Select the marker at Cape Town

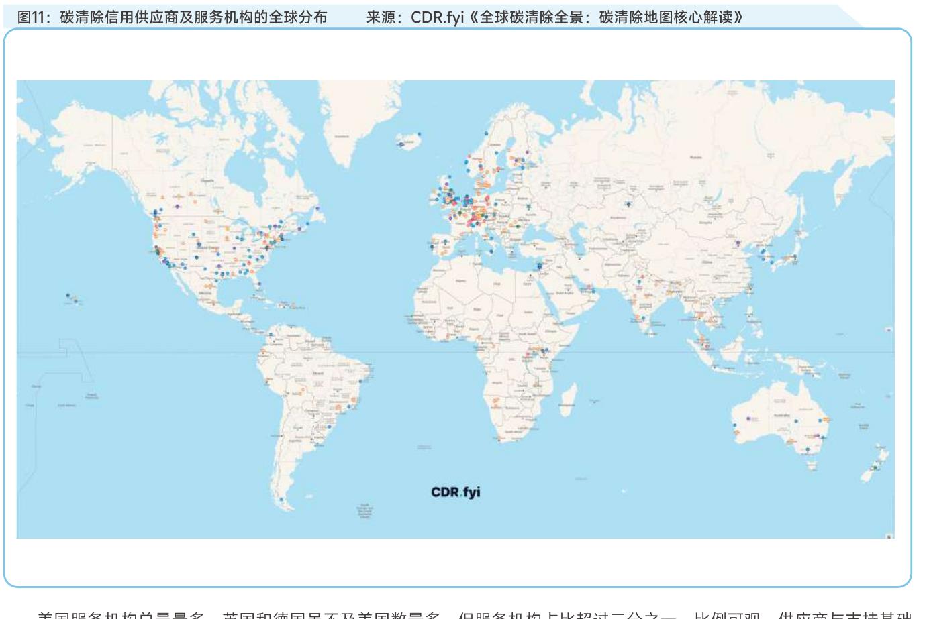pyautogui.click(x=499, y=440)
